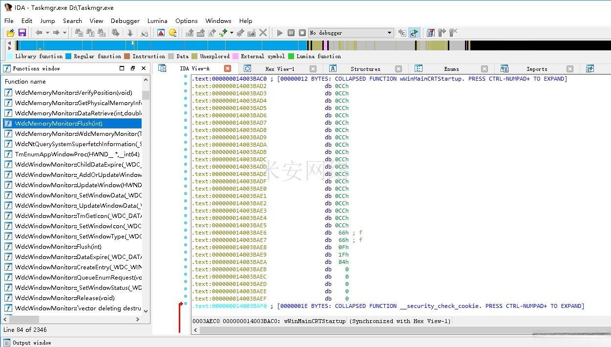
Task: Pause the debugger process
Action: (x=291, y=33)
